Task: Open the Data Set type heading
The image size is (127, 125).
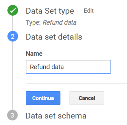Action: (50, 11)
